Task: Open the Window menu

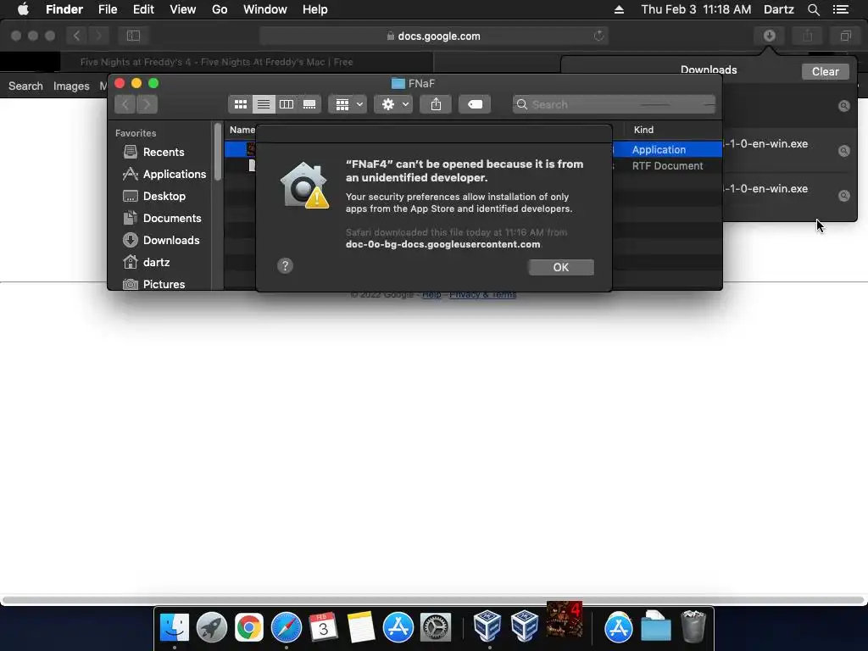Action: (x=265, y=9)
